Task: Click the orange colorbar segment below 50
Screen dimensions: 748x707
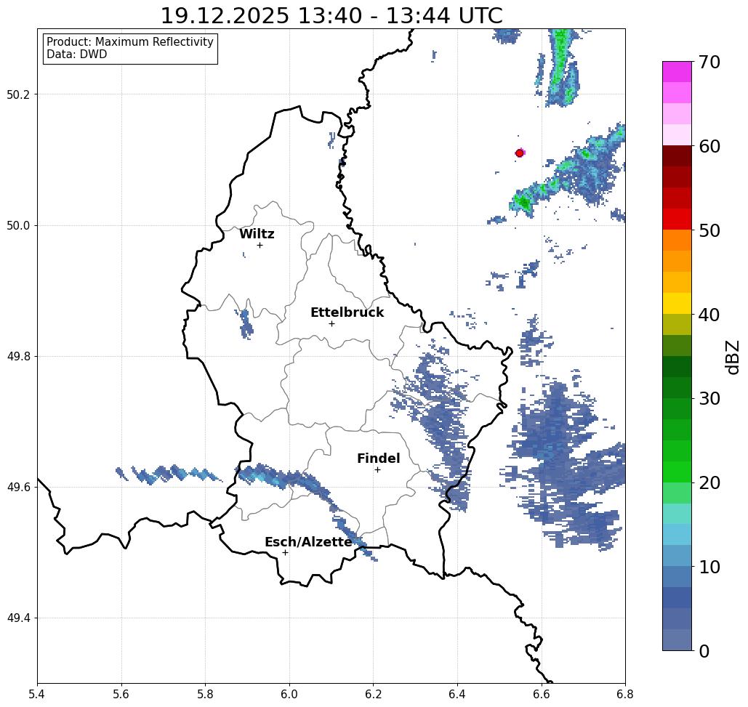Action: pyautogui.click(x=677, y=241)
